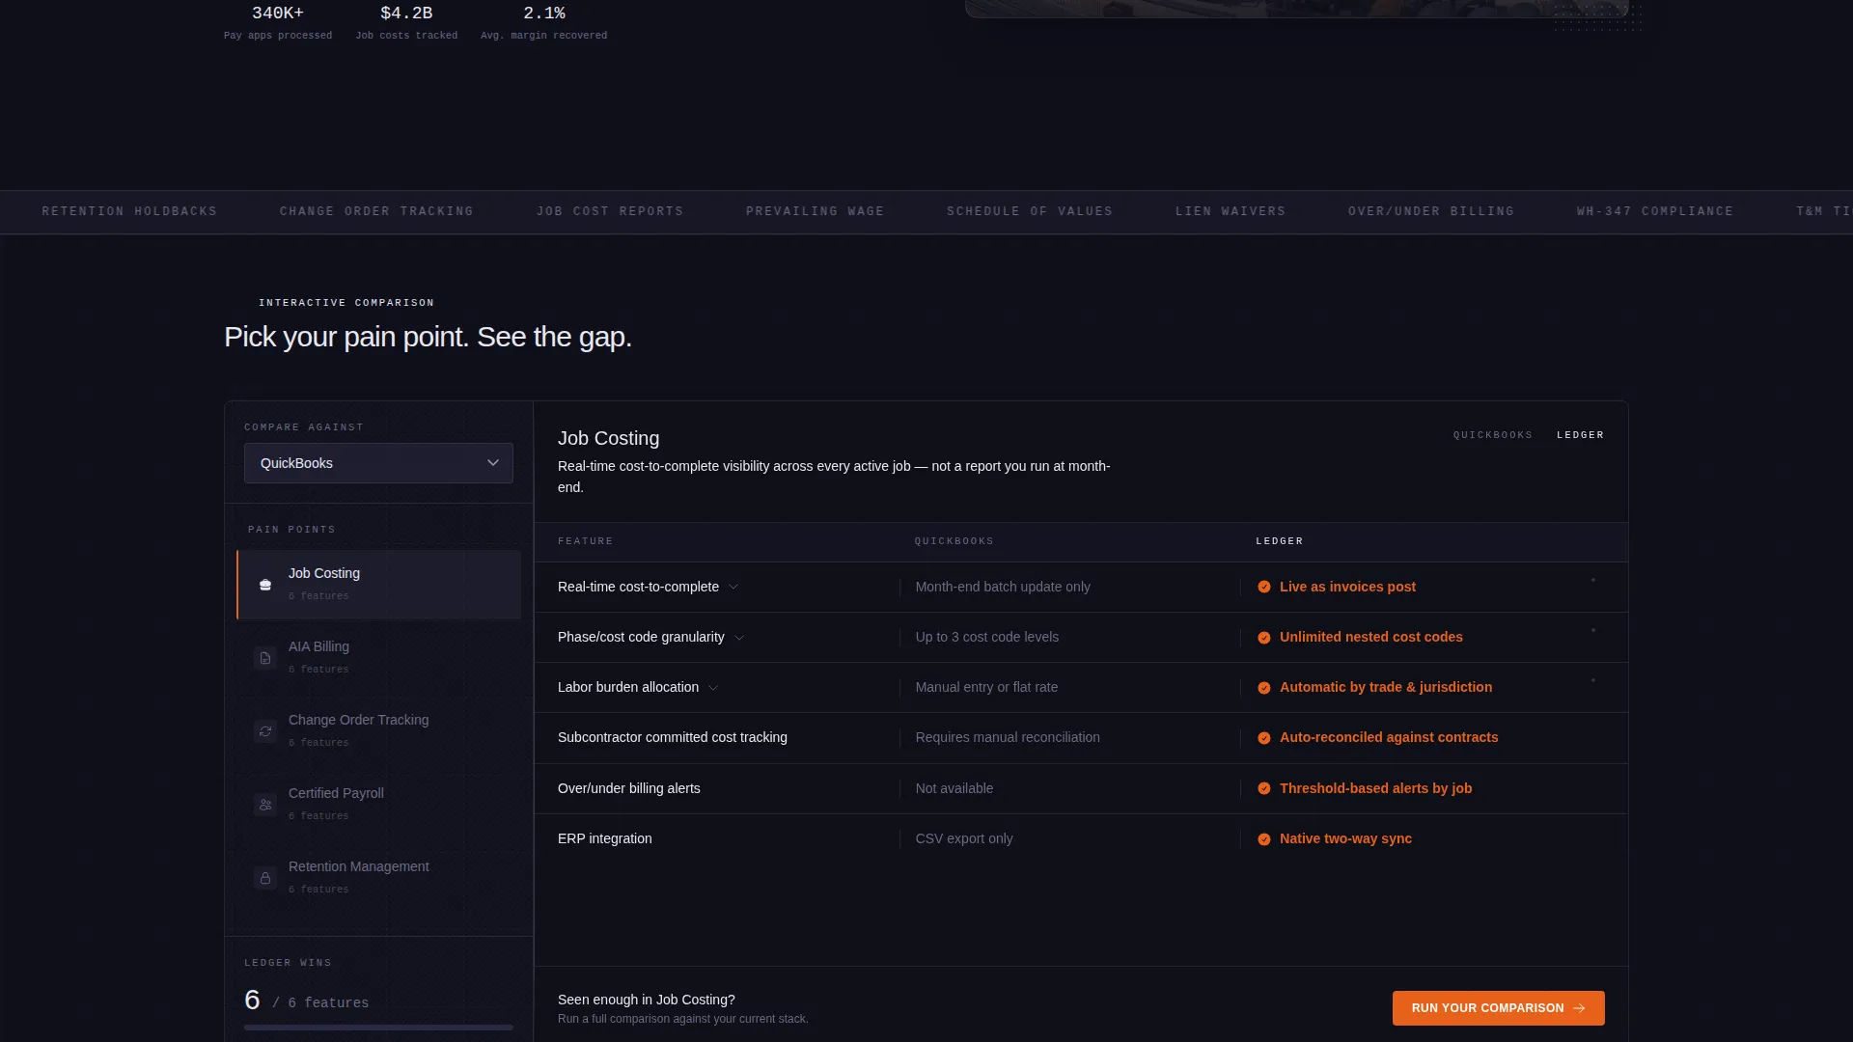
Task: Click Prevailing Wage ticker label
Action: (x=815, y=211)
